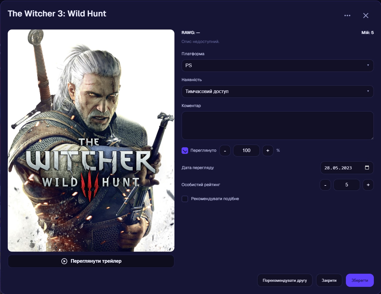Click the date field 28.05.2023

pyautogui.click(x=347, y=168)
